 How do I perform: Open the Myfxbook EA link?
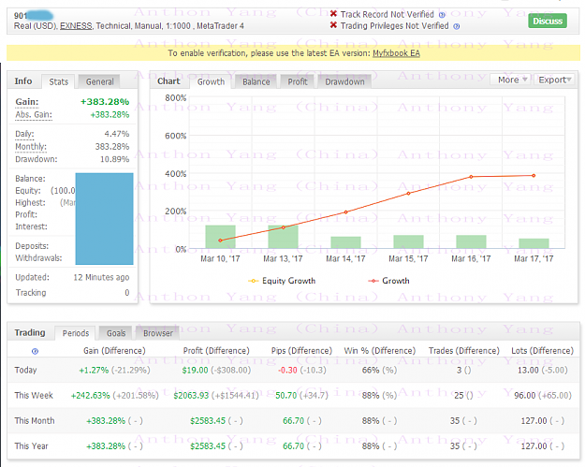(396, 53)
